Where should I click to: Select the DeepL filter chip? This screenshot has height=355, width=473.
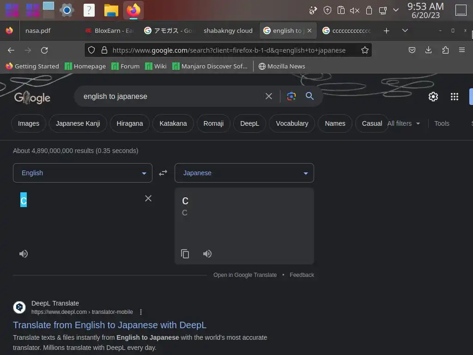point(249,123)
